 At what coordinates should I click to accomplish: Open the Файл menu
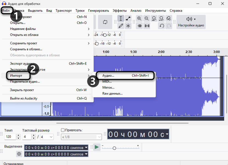(5, 11)
